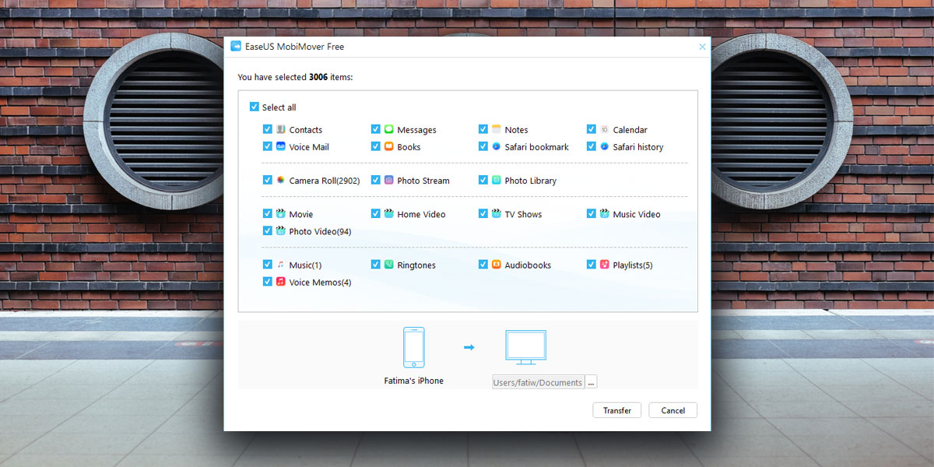Click the Photo Library icon
Viewport: 934px width, 467px height.
tap(496, 180)
